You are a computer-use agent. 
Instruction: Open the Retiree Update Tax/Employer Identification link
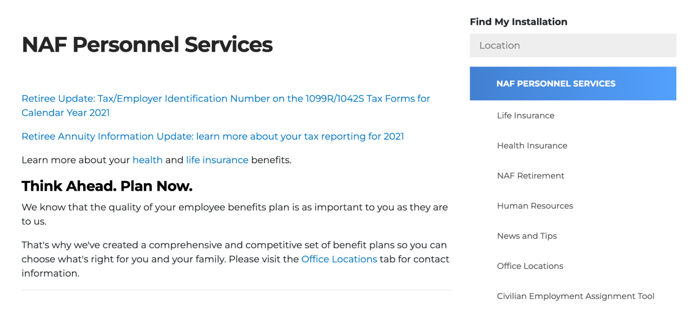225,99
